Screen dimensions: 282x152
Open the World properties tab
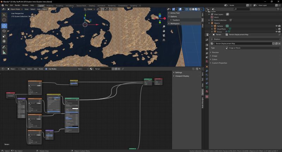(207, 61)
